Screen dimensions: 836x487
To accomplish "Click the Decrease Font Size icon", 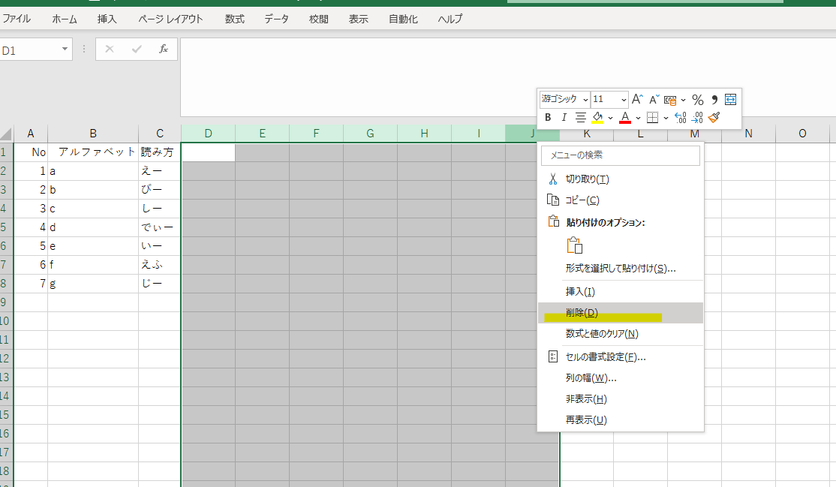I will tap(653, 99).
